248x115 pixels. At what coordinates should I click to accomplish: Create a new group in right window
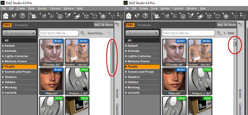click(x=217, y=15)
